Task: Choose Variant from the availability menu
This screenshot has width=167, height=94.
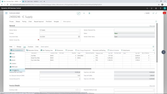Action: (x=17, y=60)
